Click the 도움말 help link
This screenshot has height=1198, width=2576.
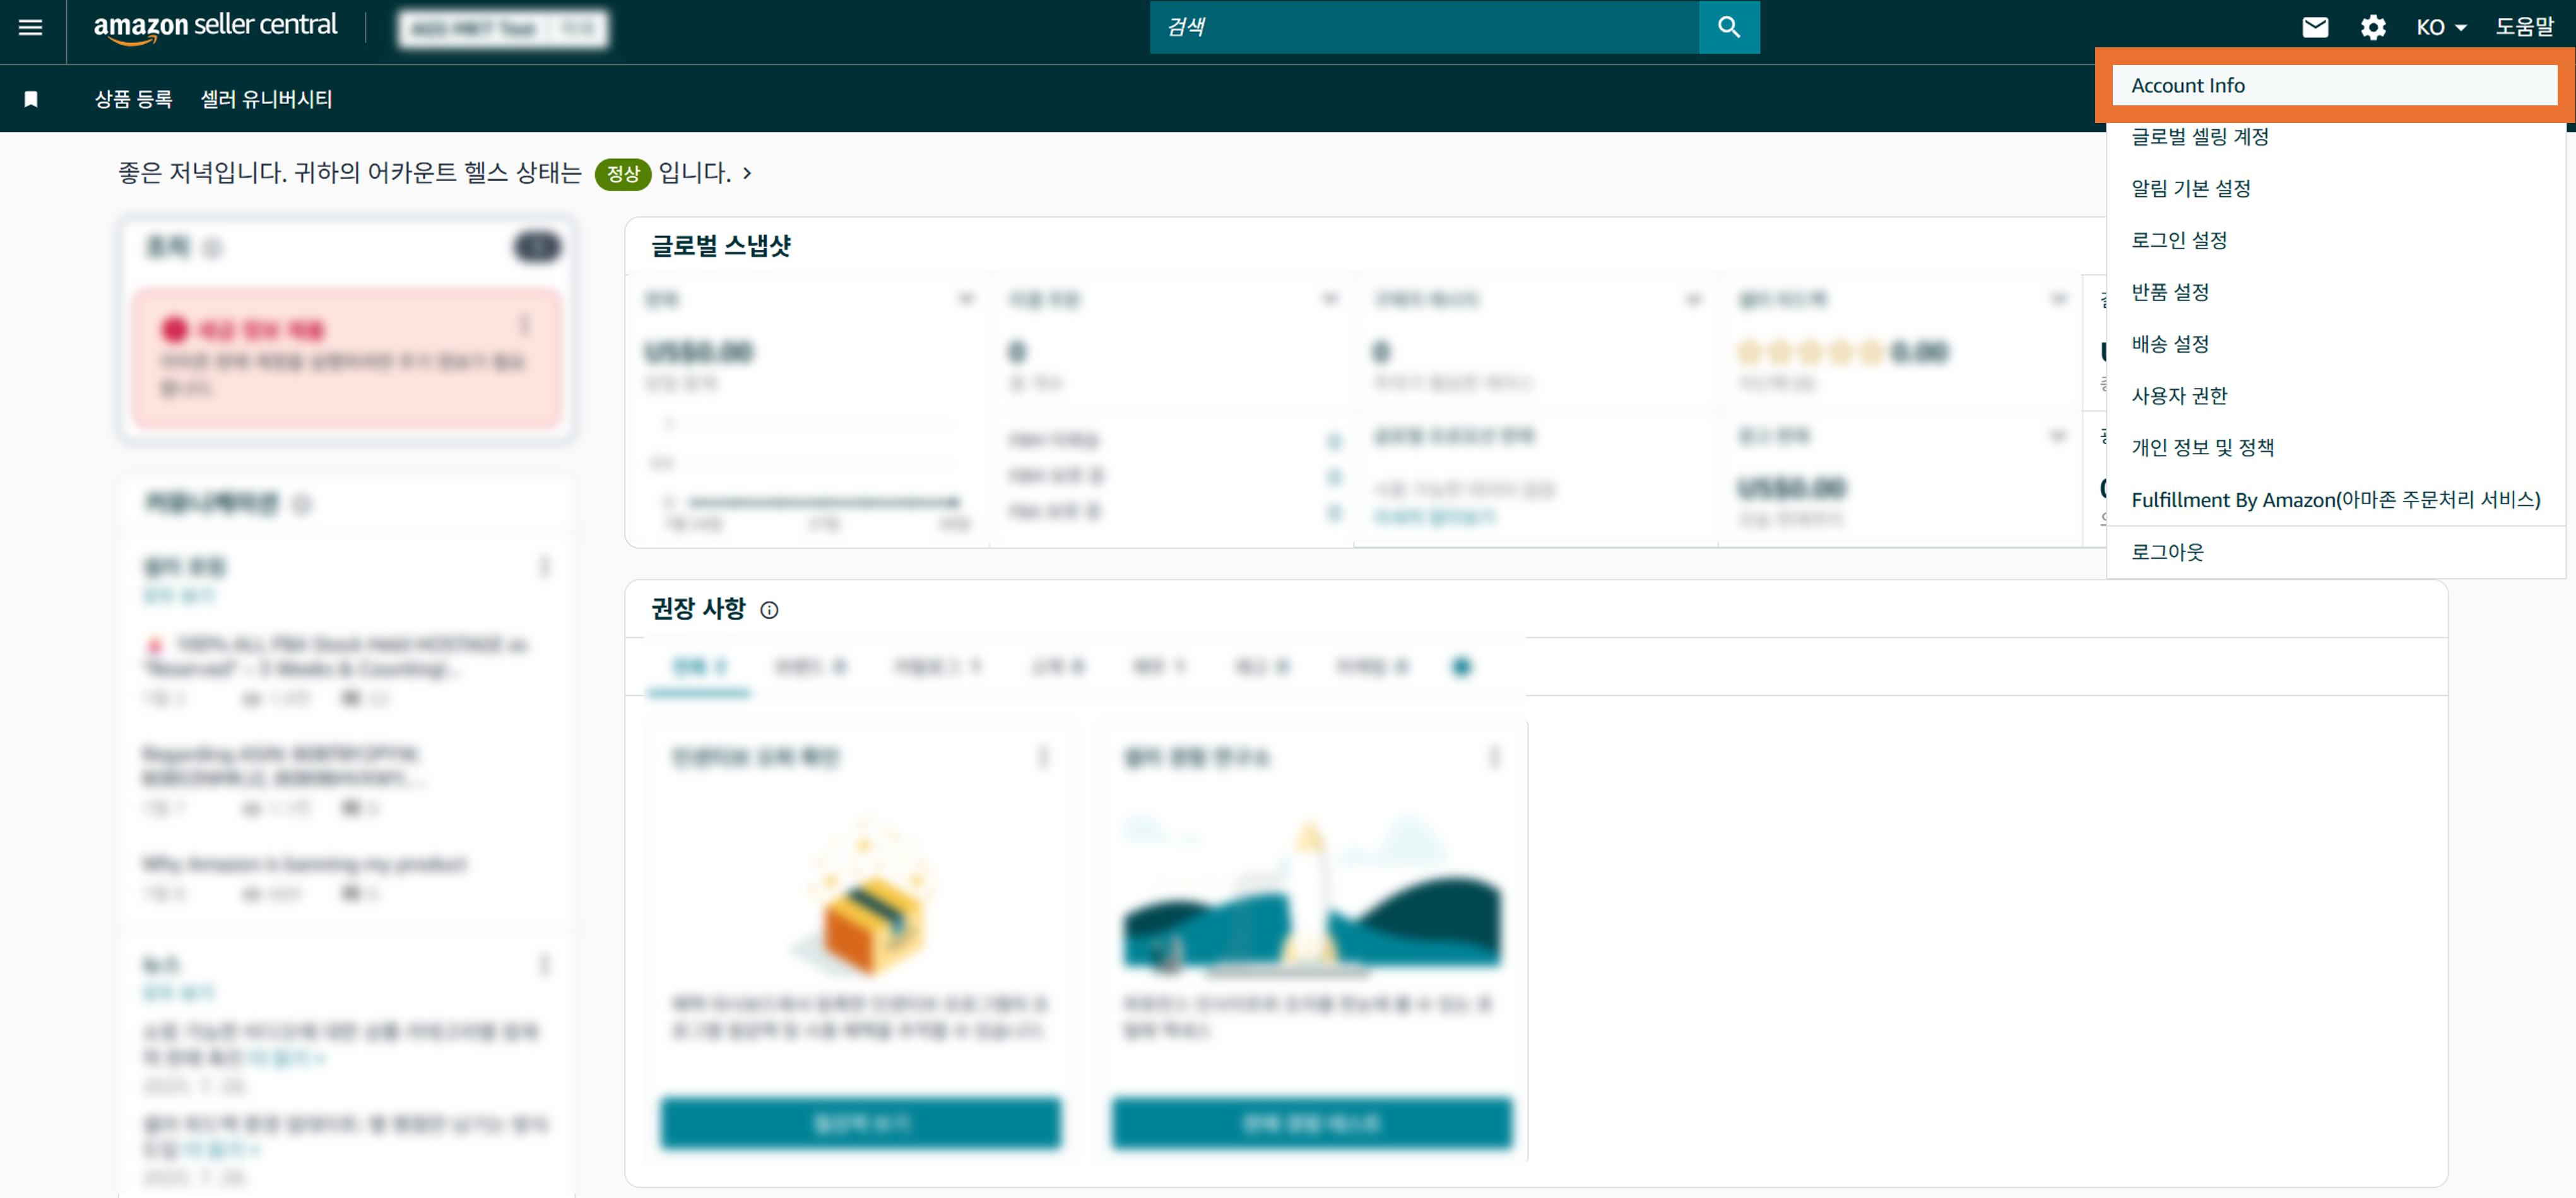coord(2524,27)
